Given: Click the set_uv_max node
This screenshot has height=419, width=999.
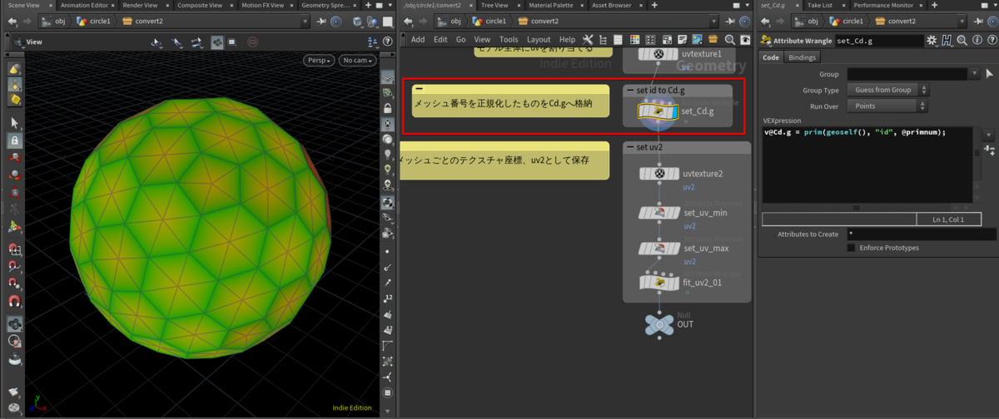Looking at the screenshot, I should (x=660, y=248).
